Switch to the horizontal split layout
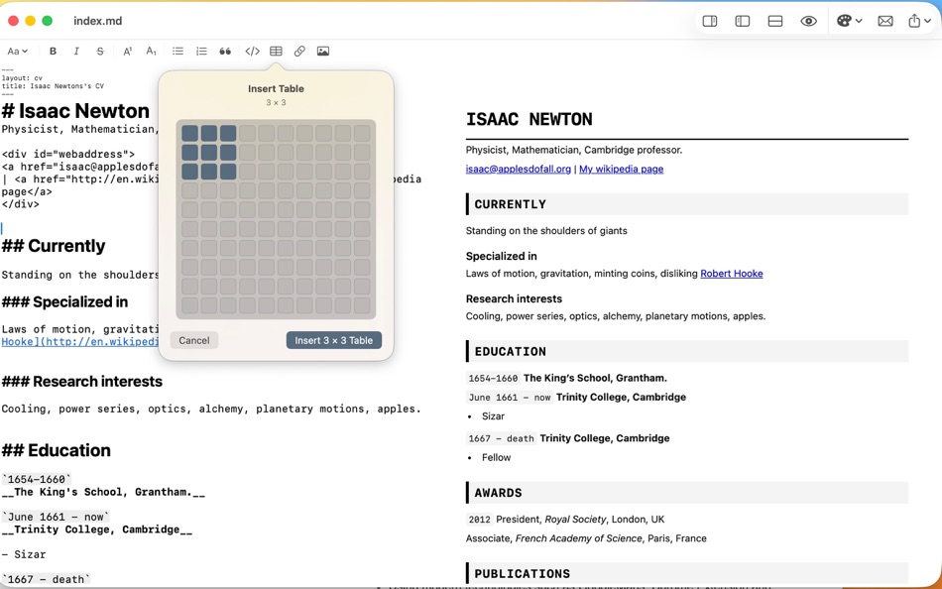Image resolution: width=942 pixels, height=589 pixels. [775, 21]
